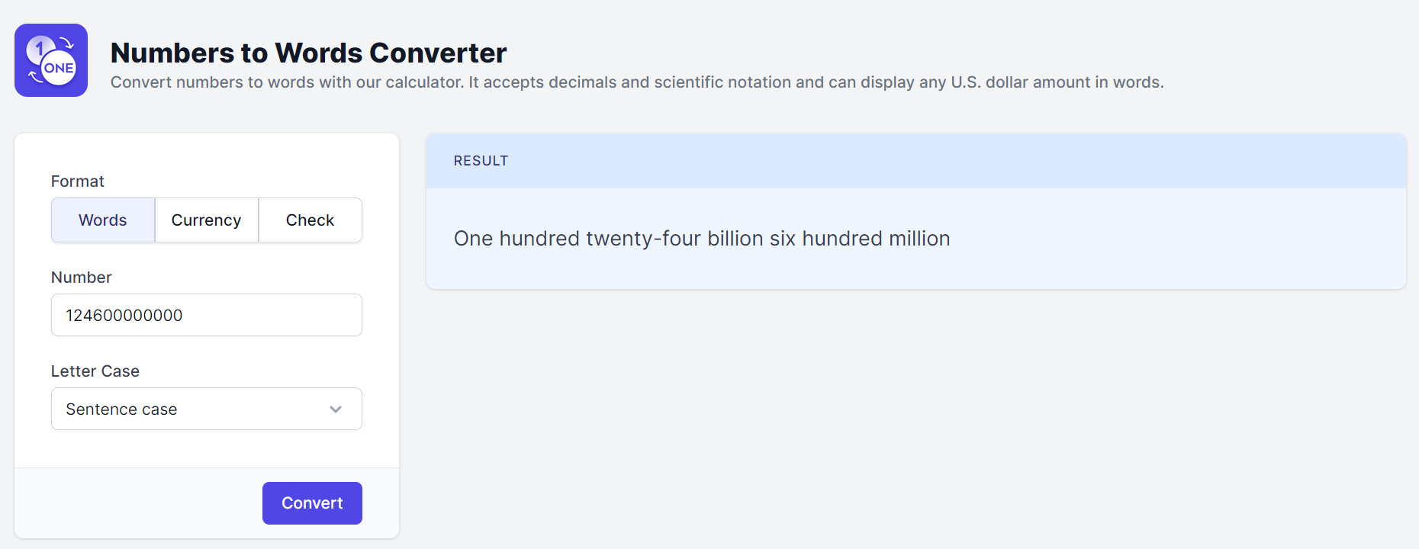Click the small digit 1 in logo
The width and height of the screenshot is (1419, 549).
pyautogui.click(x=39, y=49)
